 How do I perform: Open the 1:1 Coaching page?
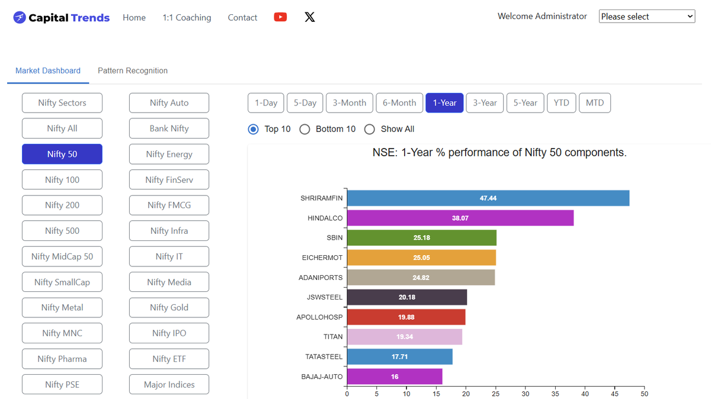coord(187,18)
